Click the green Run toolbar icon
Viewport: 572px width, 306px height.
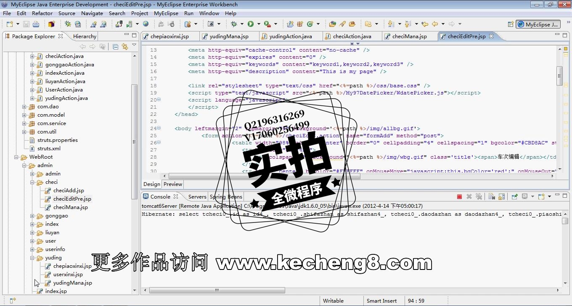[251, 24]
